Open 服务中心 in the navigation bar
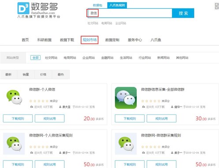 tap(135, 40)
